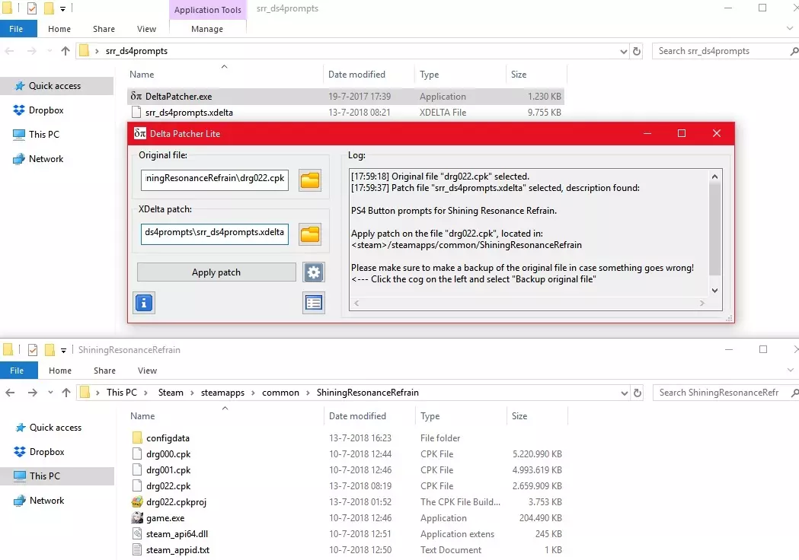
Task: Select steam_api64.dll file
Action: 347,534
